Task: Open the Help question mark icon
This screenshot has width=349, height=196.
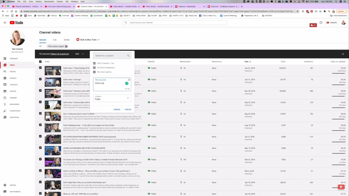Action: (321, 23)
